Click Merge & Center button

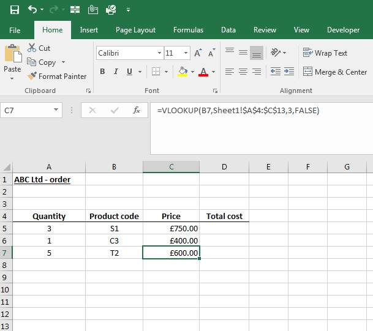pyautogui.click(x=335, y=72)
